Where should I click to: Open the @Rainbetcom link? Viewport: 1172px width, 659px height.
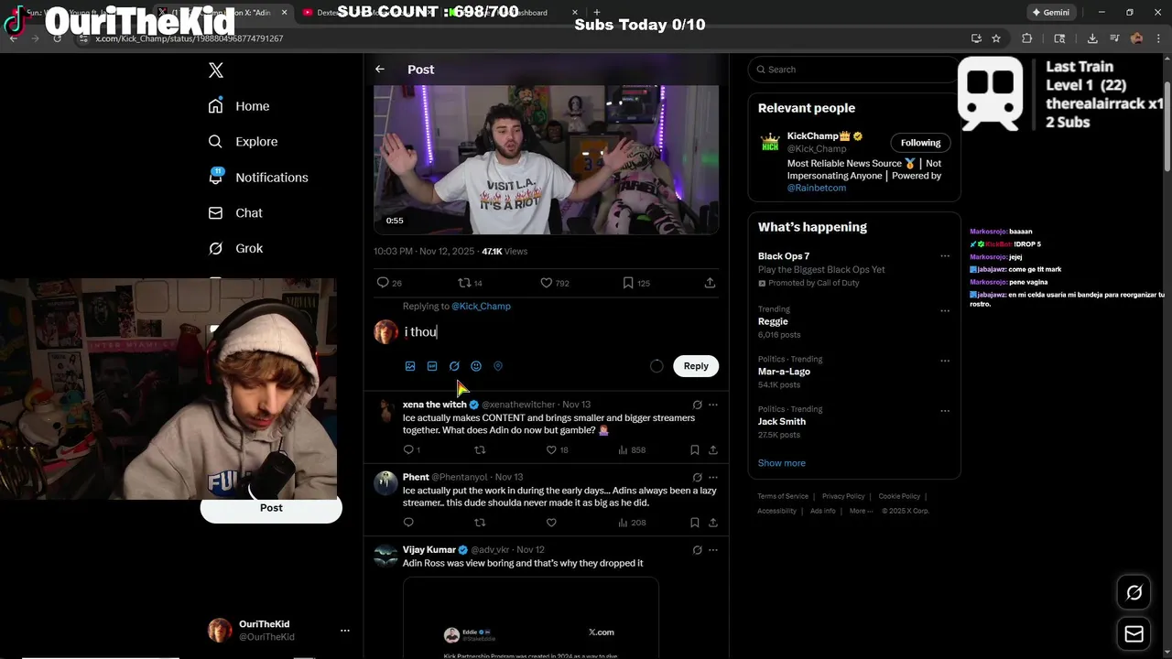(817, 188)
